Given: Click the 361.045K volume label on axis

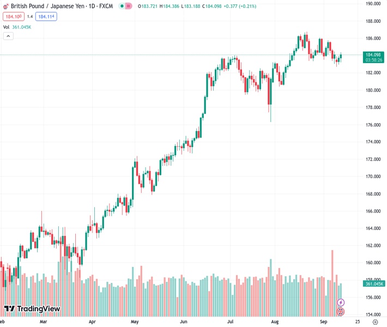Looking at the screenshot, I should coord(374,283).
